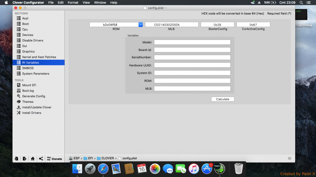
Task: Open the Mount EFI tool
Action: coord(29,85)
